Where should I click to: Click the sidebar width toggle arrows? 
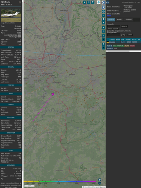[107, 2]
